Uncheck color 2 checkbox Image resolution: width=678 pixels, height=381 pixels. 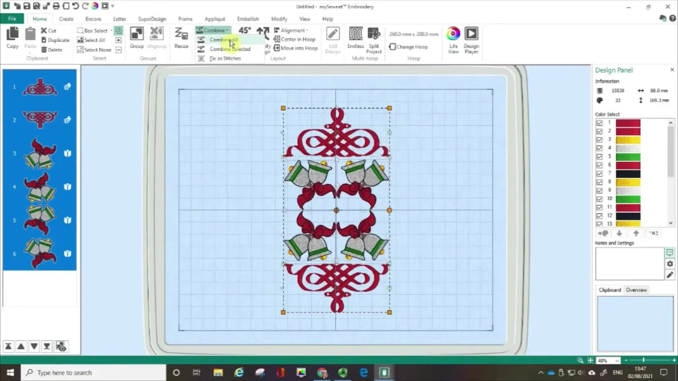click(600, 131)
